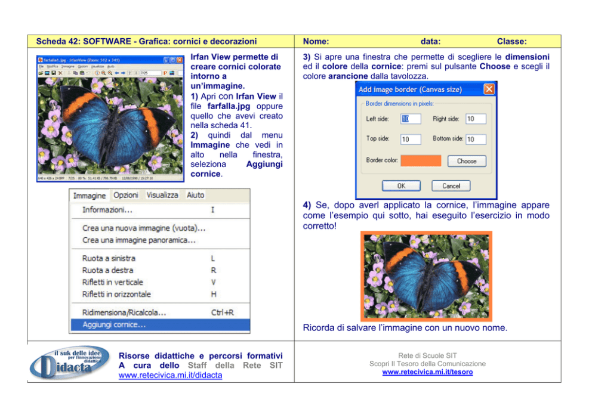The height and width of the screenshot is (418, 592).
Task: Click the IrfanView title bar text
Action: [x=82, y=60]
